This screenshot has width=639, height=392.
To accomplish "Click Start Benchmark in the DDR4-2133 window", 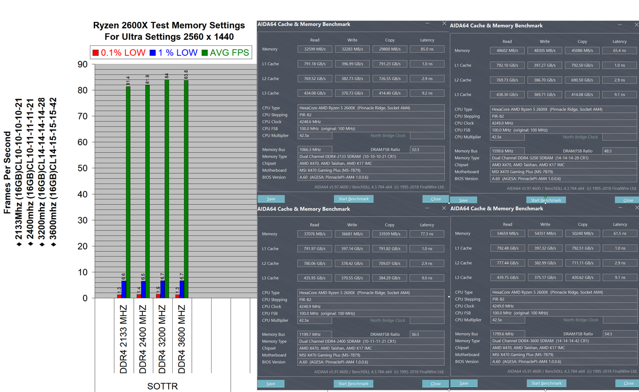I will 353,199.
